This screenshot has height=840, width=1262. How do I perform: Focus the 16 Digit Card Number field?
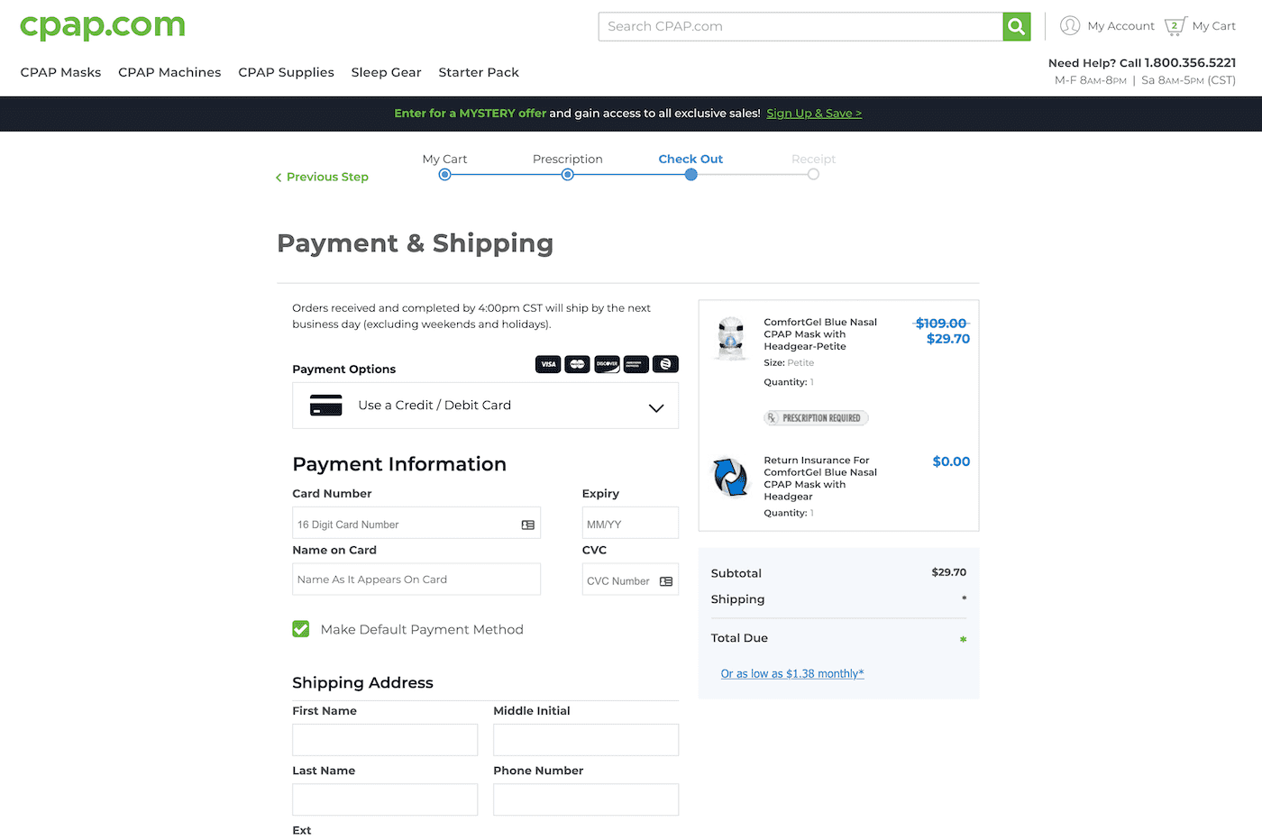(x=416, y=523)
